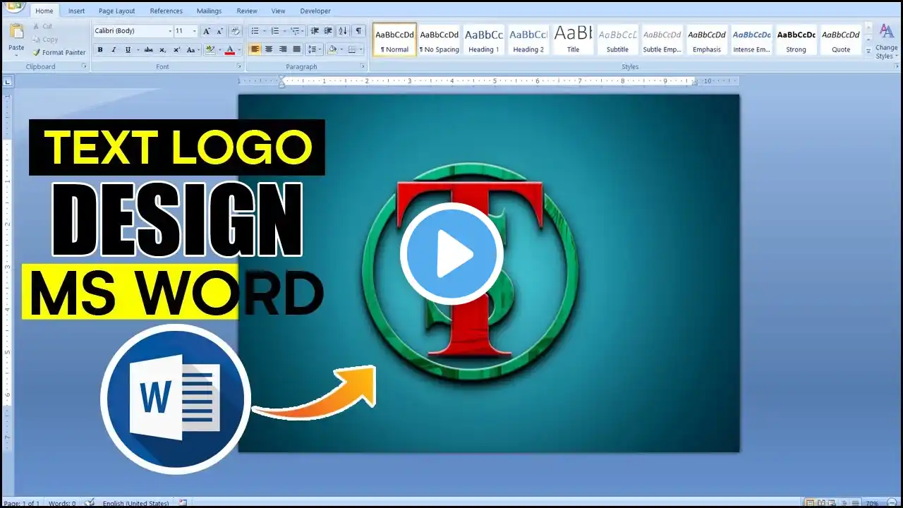Click English (United States) language indicator
This screenshot has height=508, width=903.
135,504
